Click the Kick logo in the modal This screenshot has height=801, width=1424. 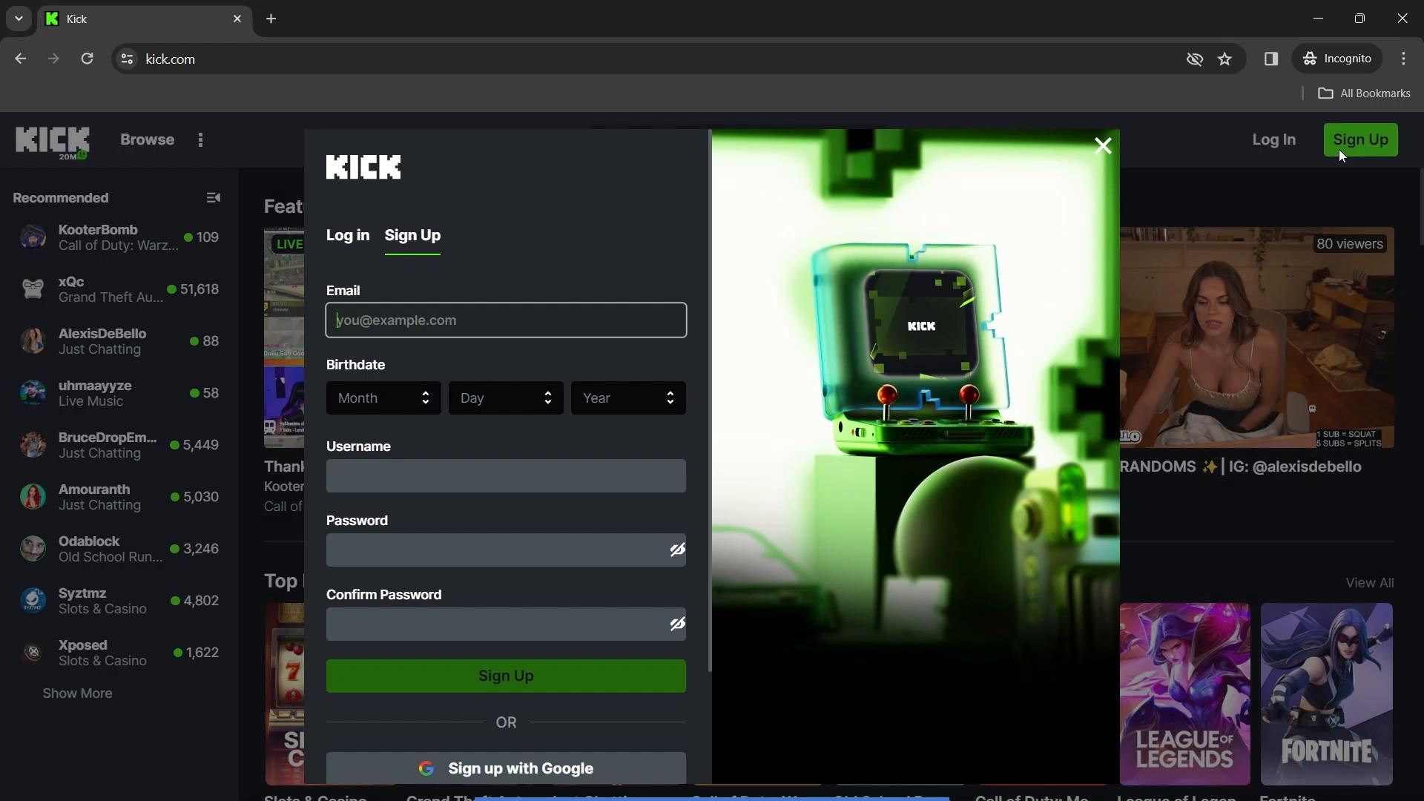363,165
